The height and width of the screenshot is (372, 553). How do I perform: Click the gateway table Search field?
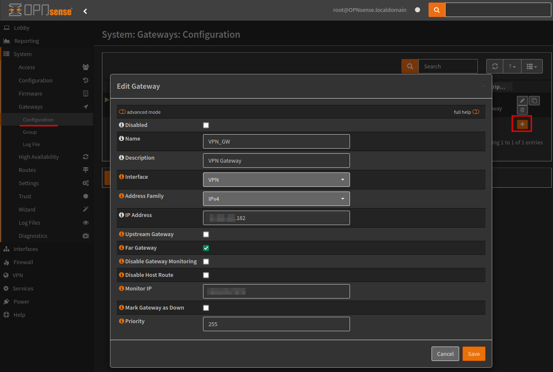point(448,66)
